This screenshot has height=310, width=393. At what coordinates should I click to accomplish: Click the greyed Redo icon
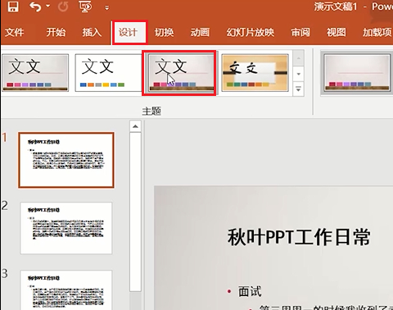pyautogui.click(x=63, y=7)
